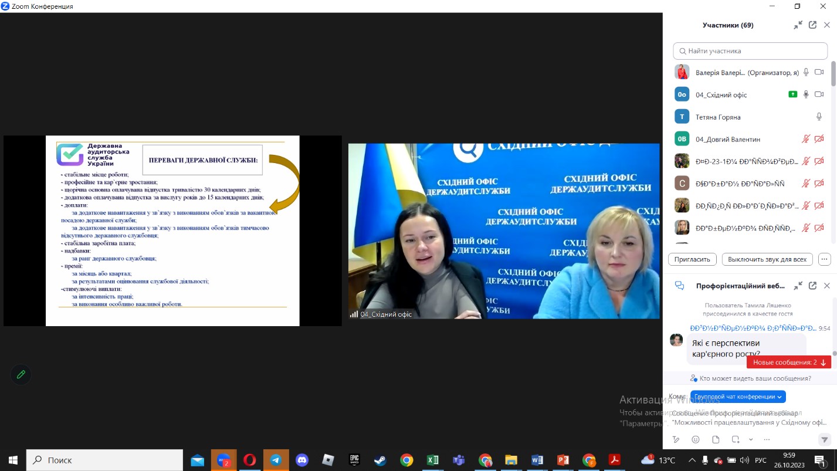Close the chat panel
Viewport: 837px width, 471px height.
(x=827, y=286)
